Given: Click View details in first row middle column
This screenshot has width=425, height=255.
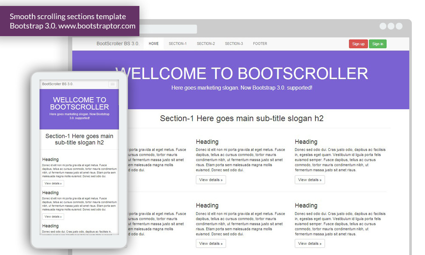Looking at the screenshot, I should click(x=211, y=180).
